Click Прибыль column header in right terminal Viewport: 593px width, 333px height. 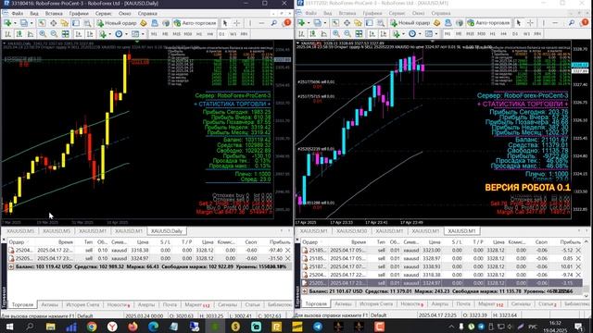point(571,242)
